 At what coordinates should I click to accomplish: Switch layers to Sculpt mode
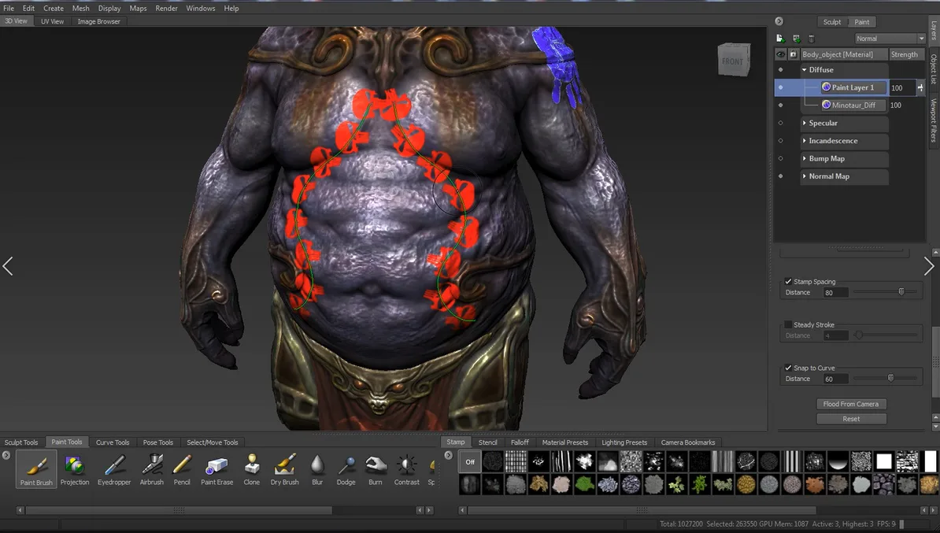(831, 22)
